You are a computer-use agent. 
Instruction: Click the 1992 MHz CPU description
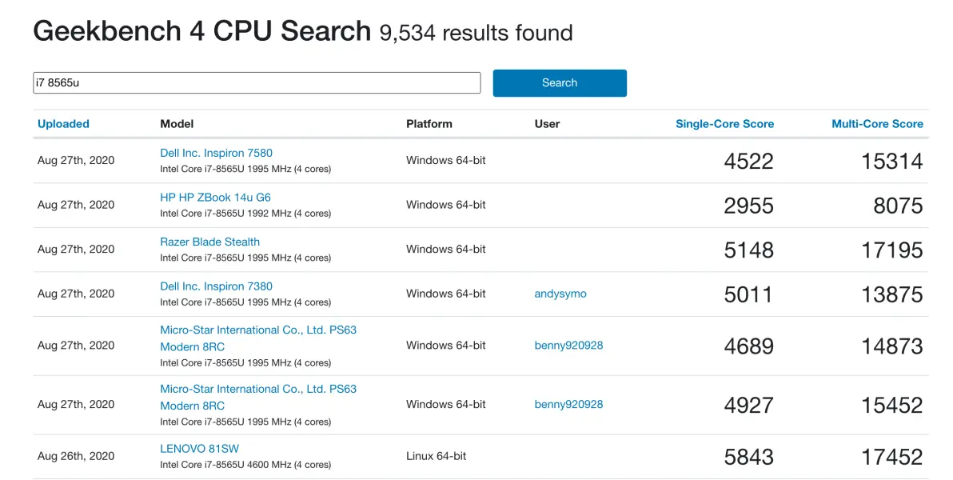click(x=245, y=213)
